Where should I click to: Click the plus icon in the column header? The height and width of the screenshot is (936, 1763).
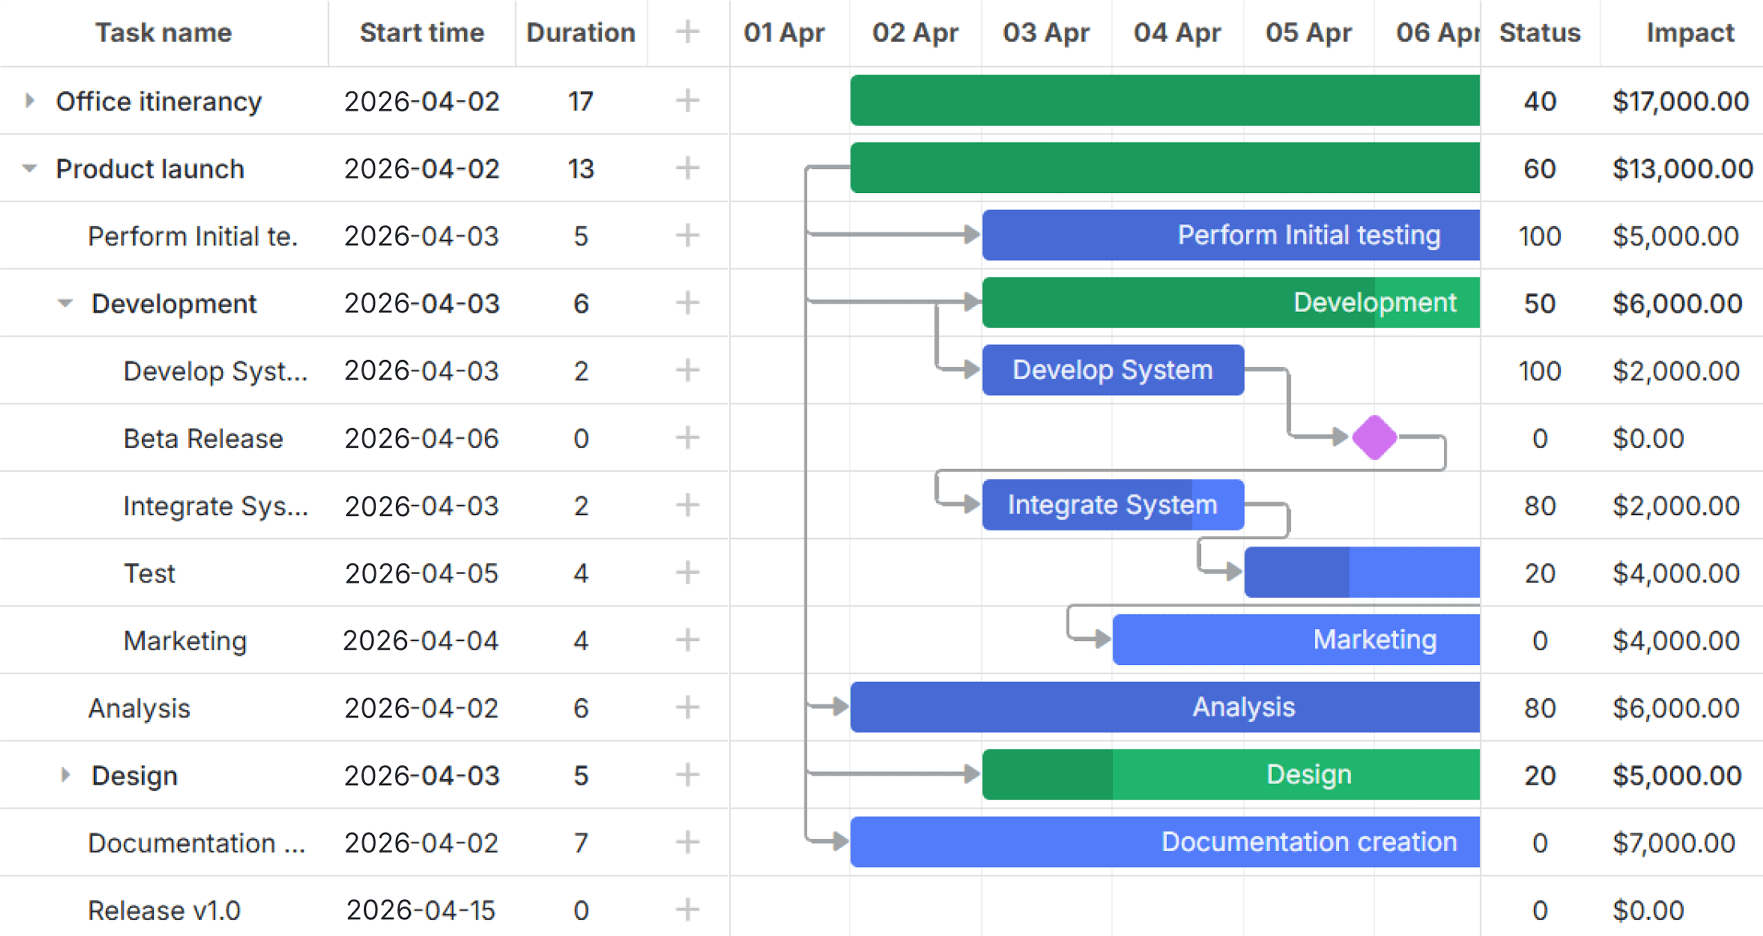[687, 32]
